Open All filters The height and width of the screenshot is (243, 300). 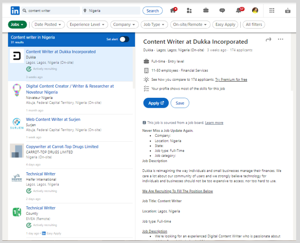point(254,24)
